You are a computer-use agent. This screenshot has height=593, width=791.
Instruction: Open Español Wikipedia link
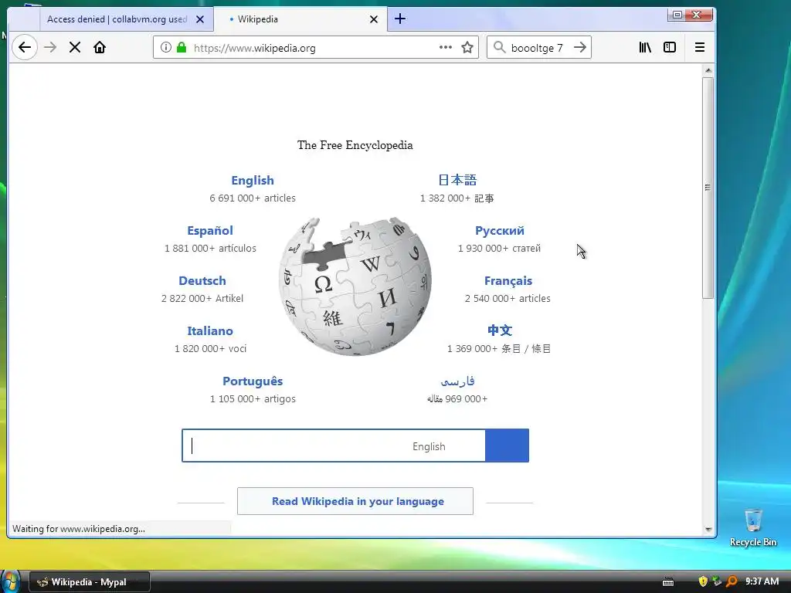[x=210, y=230]
